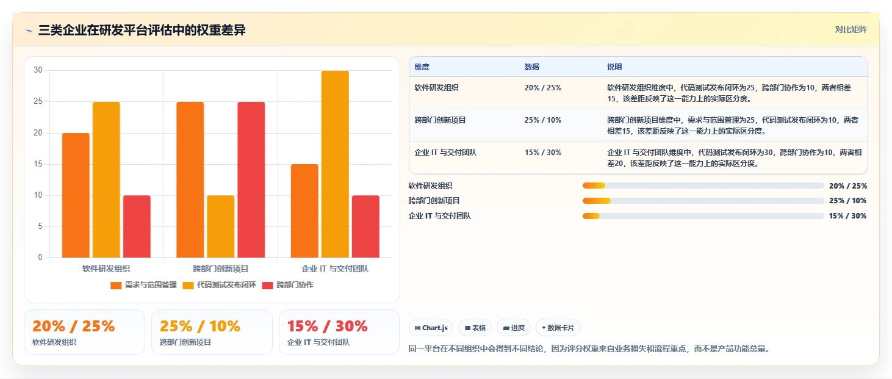Click the 对比矩阵 label in header
892x379 pixels.
851,29
